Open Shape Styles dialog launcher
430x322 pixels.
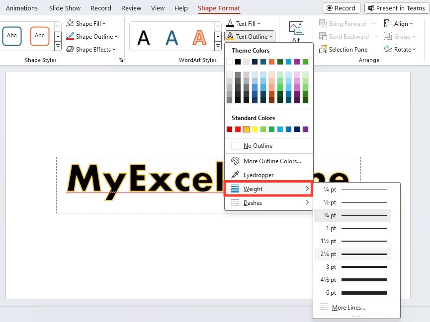(x=121, y=60)
